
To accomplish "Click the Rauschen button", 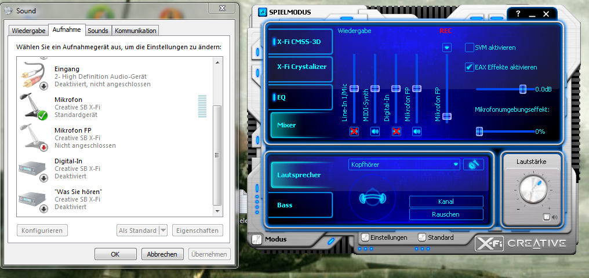I will point(446,214).
